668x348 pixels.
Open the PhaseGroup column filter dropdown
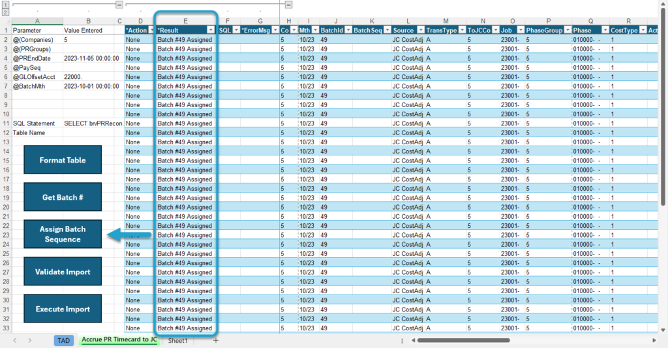click(568, 30)
